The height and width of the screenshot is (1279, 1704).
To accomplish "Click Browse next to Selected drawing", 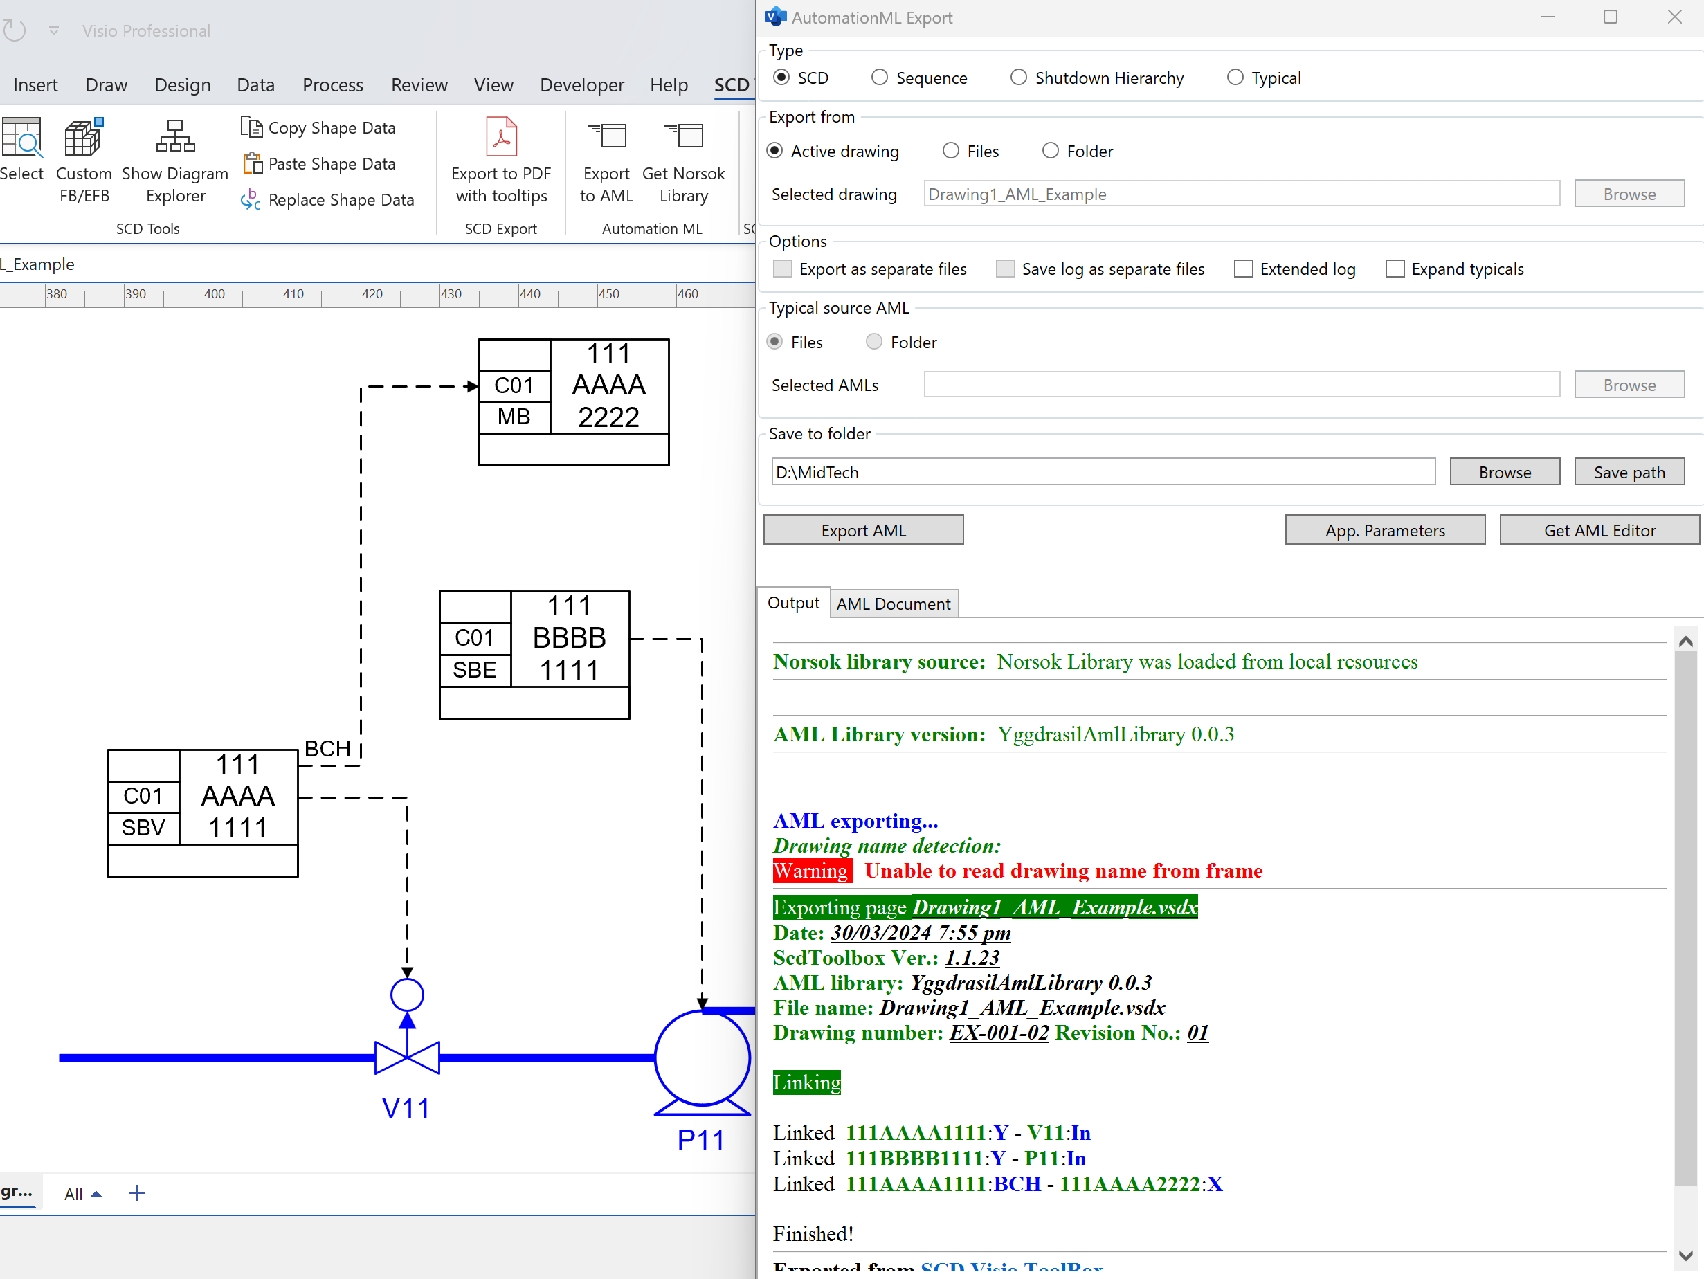I will click(1629, 194).
